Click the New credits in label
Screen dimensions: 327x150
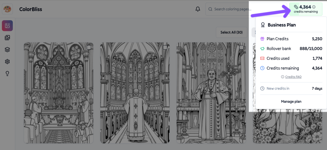point(278,89)
